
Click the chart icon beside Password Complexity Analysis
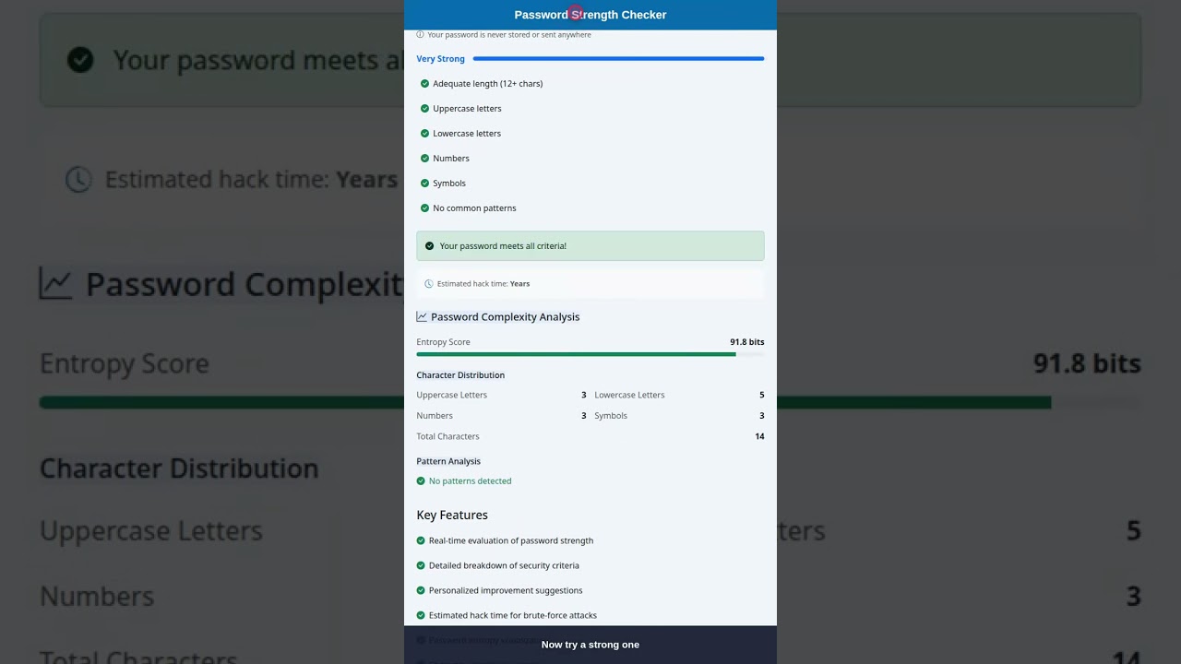tap(422, 316)
